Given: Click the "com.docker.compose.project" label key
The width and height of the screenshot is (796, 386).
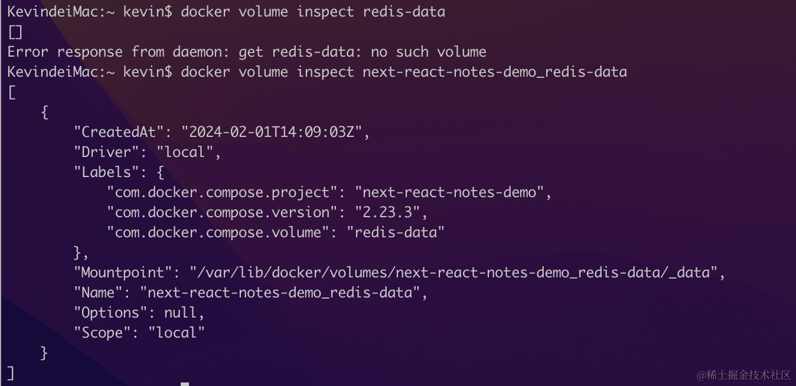Looking at the screenshot, I should click(x=218, y=192).
